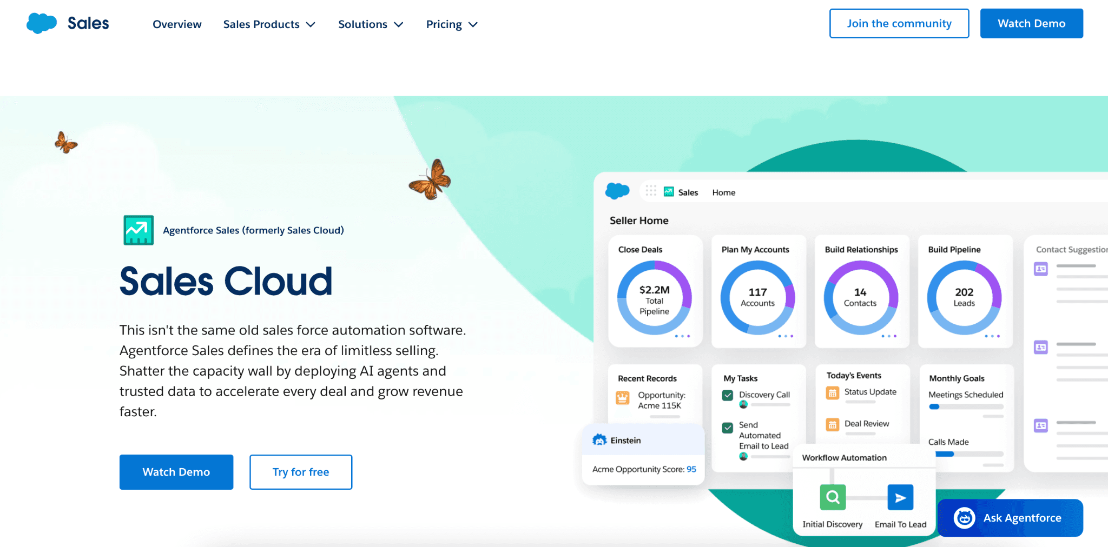Switch to the Home tab in Seller Home
This screenshot has width=1108, height=547.
click(723, 192)
